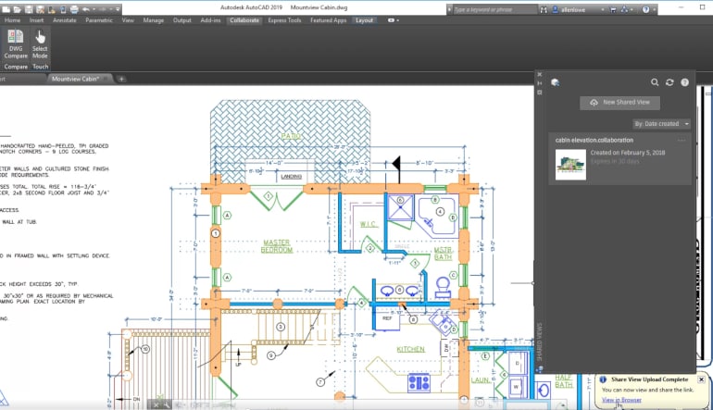Close the Mountview Cabin file tab
This screenshot has height=410, width=713.
coord(105,79)
